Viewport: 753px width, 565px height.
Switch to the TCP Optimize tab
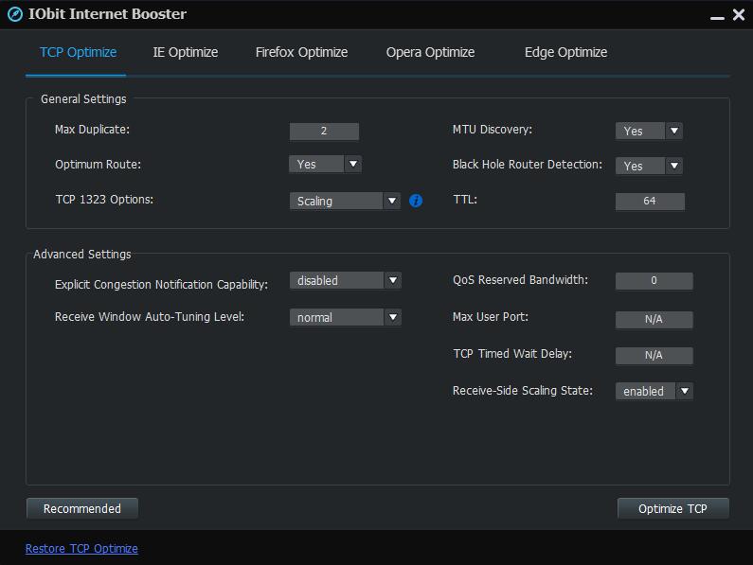coord(78,52)
